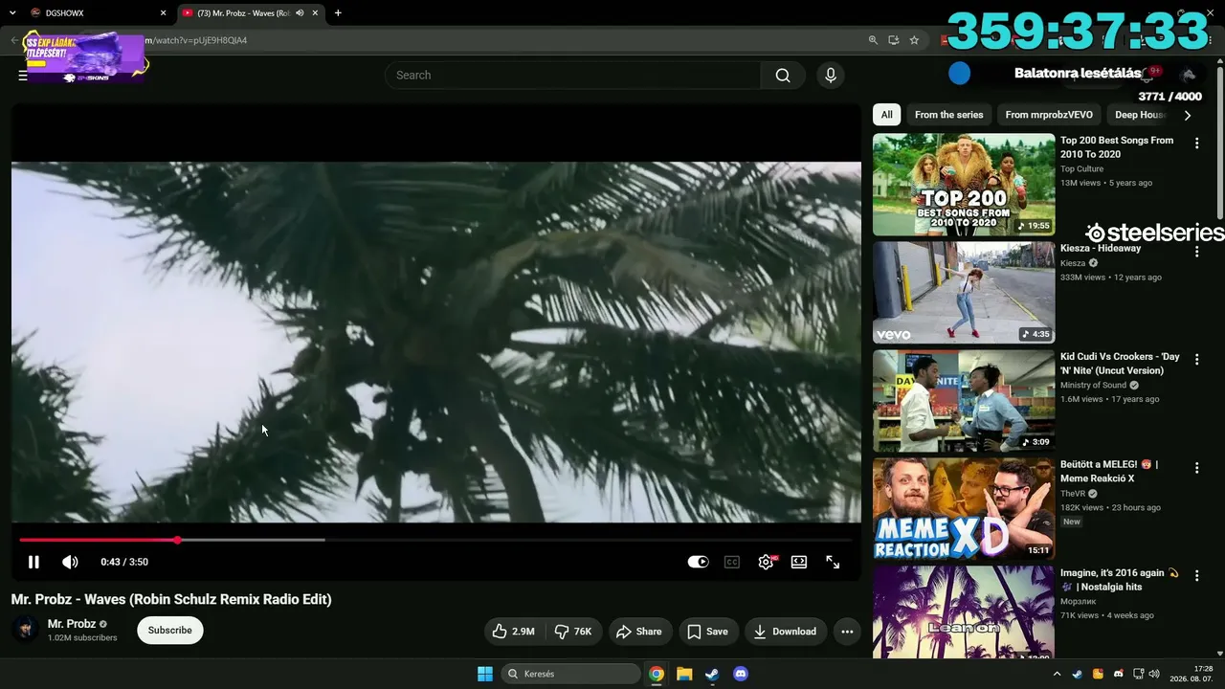Open the zoom magnifier icon in address bar
This screenshot has width=1225, height=689.
click(873, 40)
